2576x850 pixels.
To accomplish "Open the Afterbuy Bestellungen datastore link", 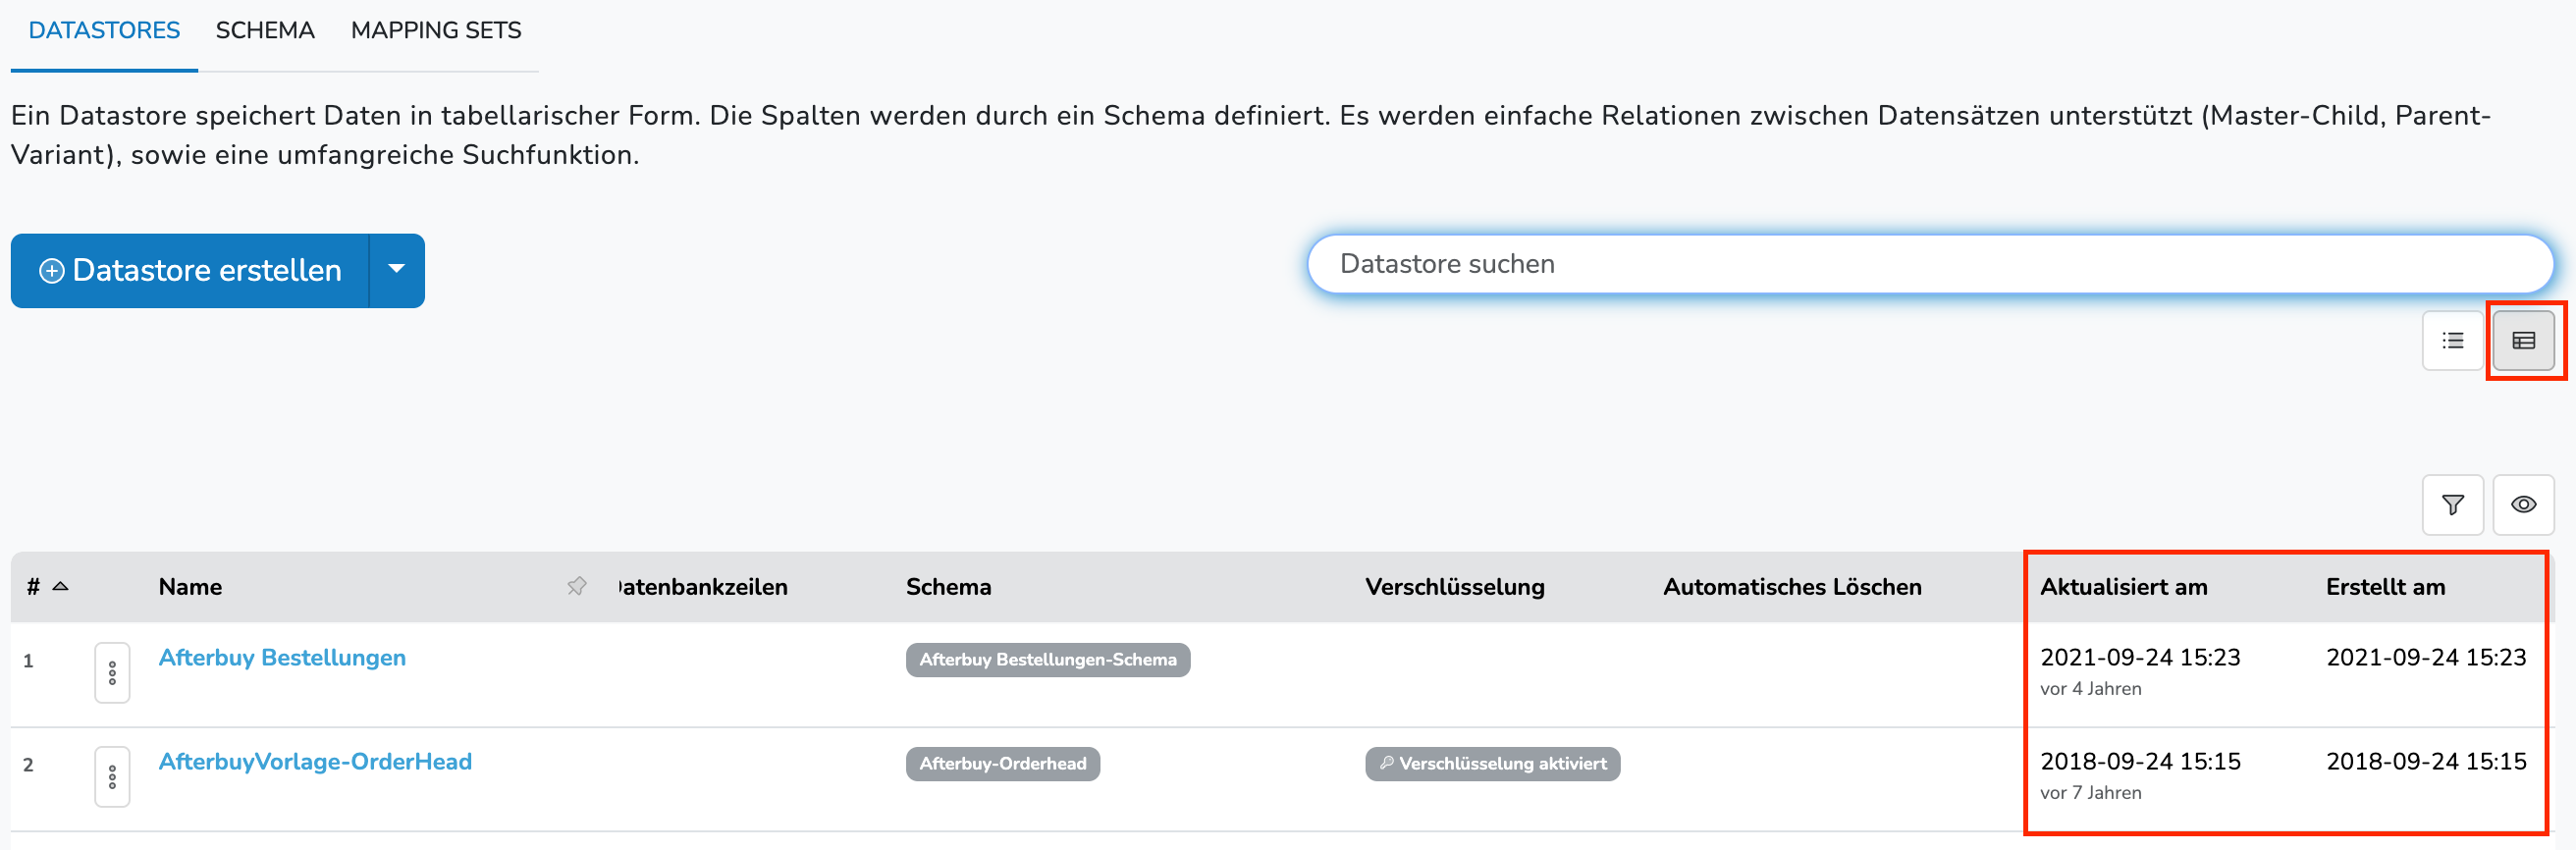I will (x=282, y=658).
